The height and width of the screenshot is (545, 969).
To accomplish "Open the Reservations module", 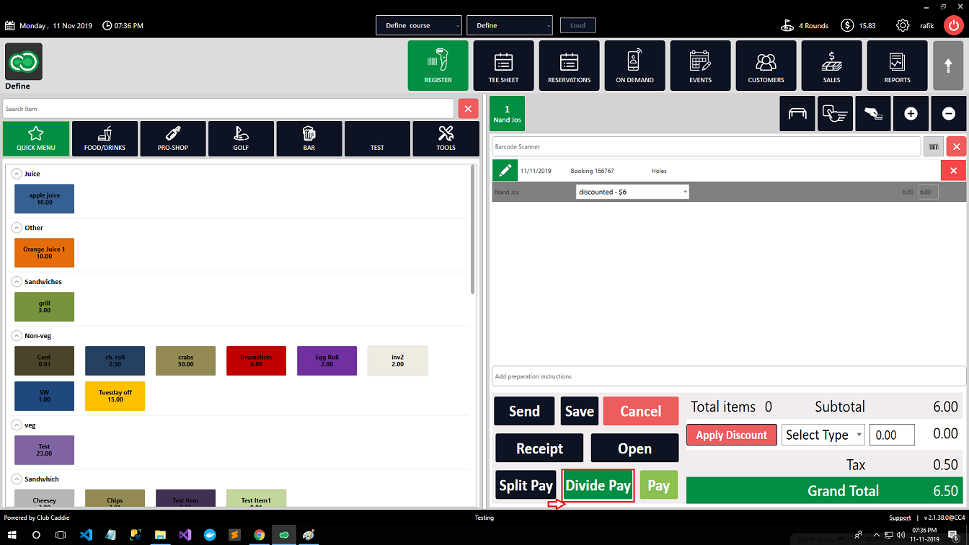I will coord(569,66).
